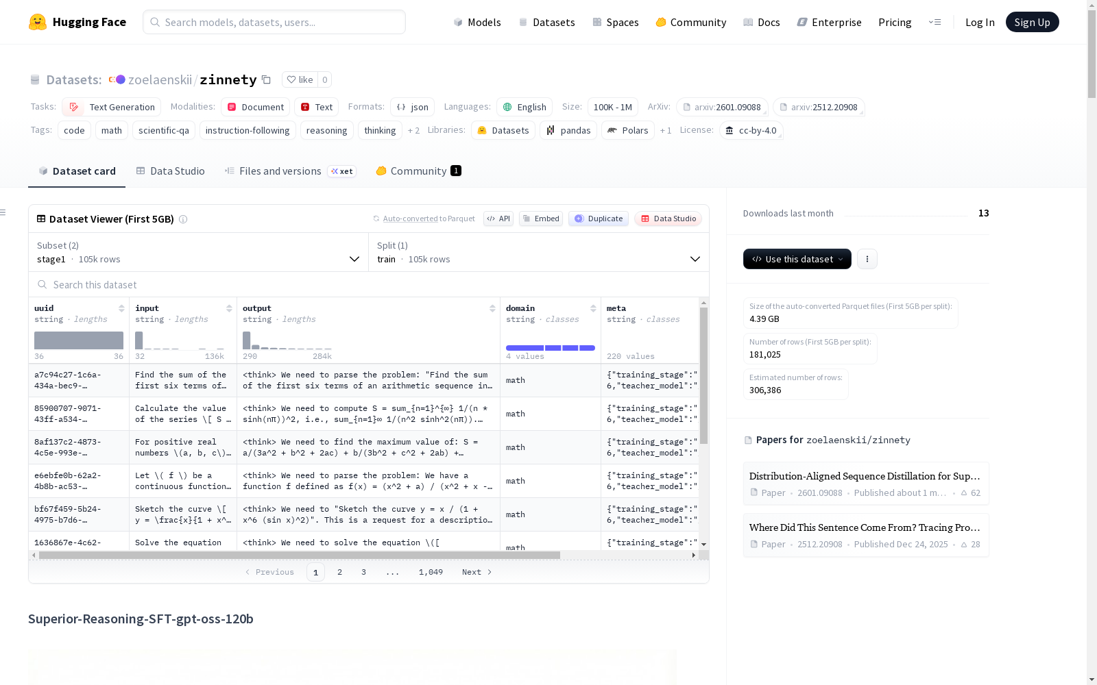This screenshot has height=685, width=1097.
Task: Switch to the Data Studio tab
Action: tap(170, 171)
